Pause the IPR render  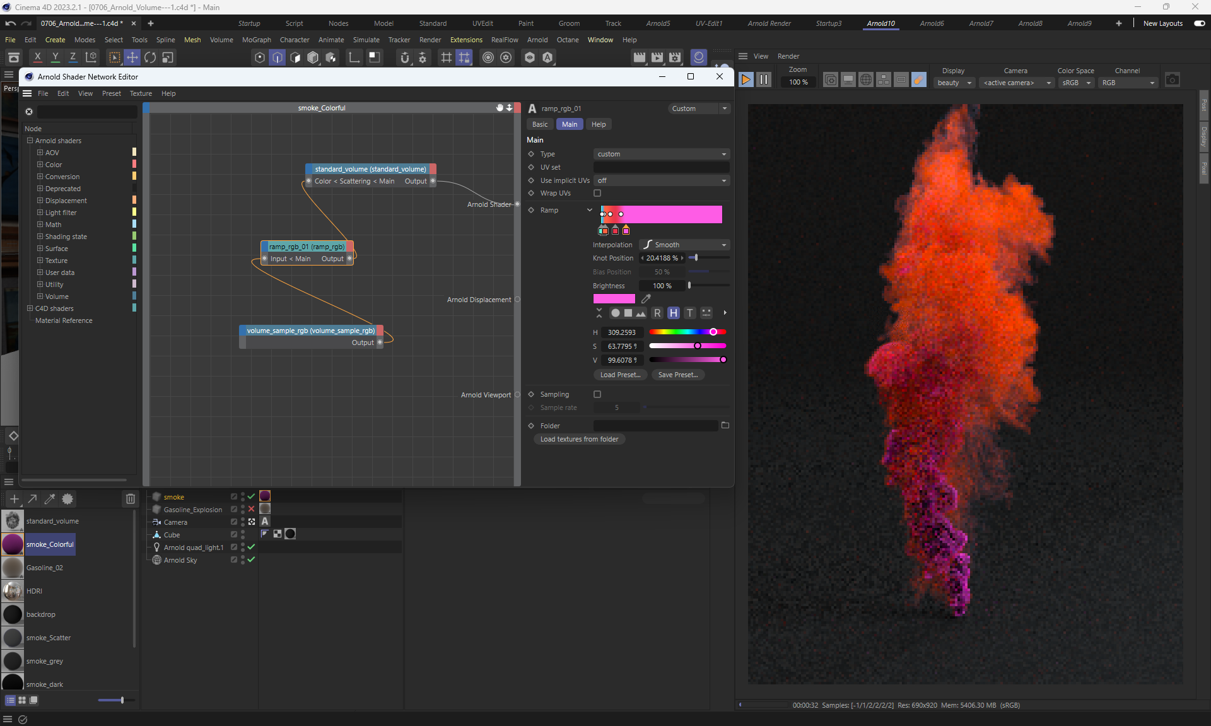tap(763, 80)
